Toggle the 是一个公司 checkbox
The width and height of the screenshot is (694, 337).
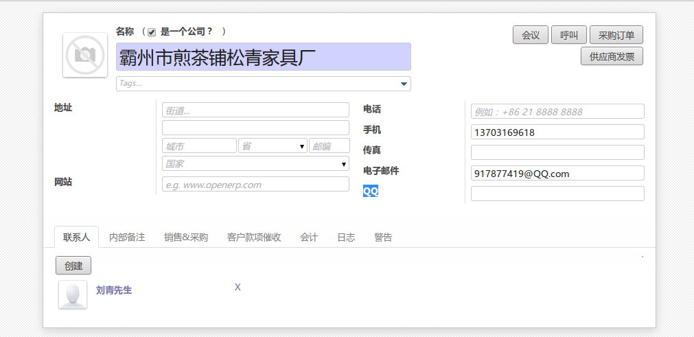click(152, 32)
